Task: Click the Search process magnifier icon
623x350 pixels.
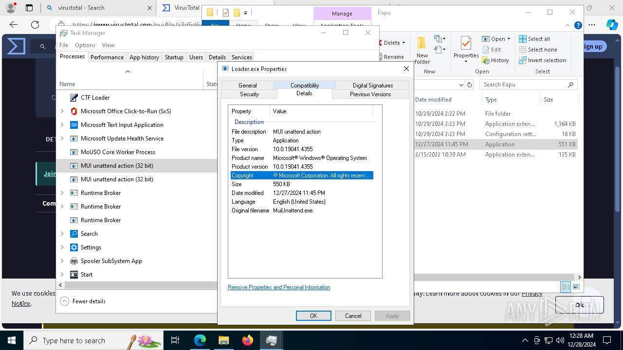Action: pos(74,234)
